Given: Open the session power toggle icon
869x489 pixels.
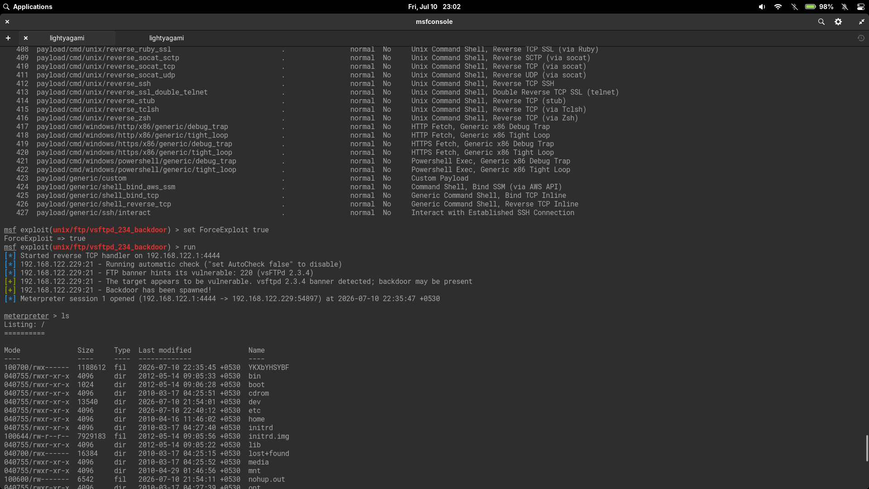Looking at the screenshot, I should coord(860,7).
